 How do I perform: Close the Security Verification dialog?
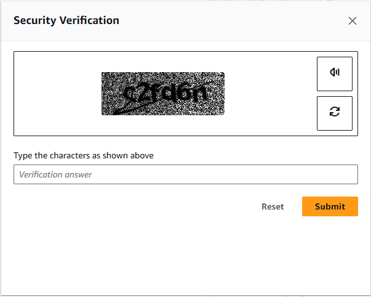coord(353,21)
